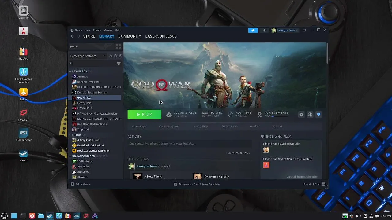
Task: Open the Support link
Action: pyautogui.click(x=277, y=127)
